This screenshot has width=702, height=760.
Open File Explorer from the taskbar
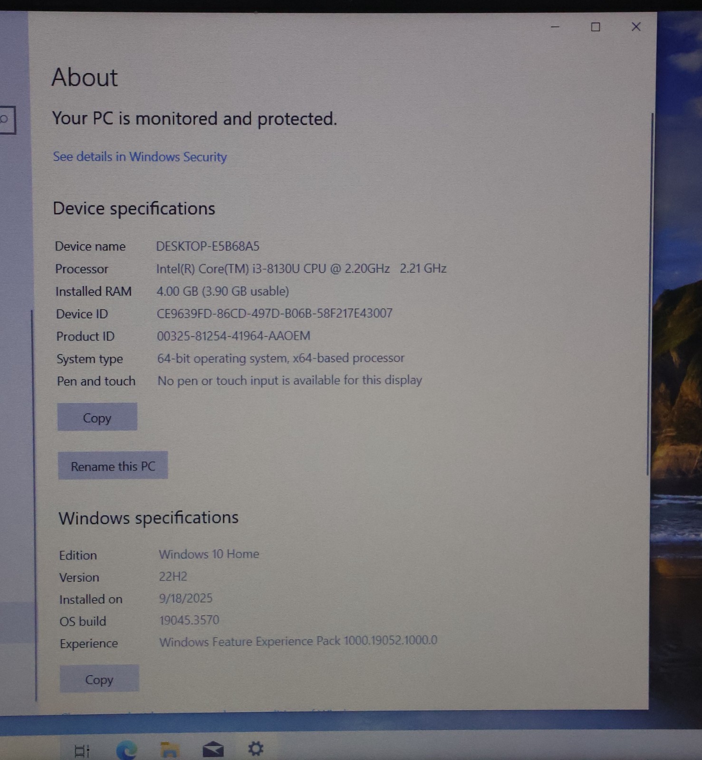tap(169, 750)
